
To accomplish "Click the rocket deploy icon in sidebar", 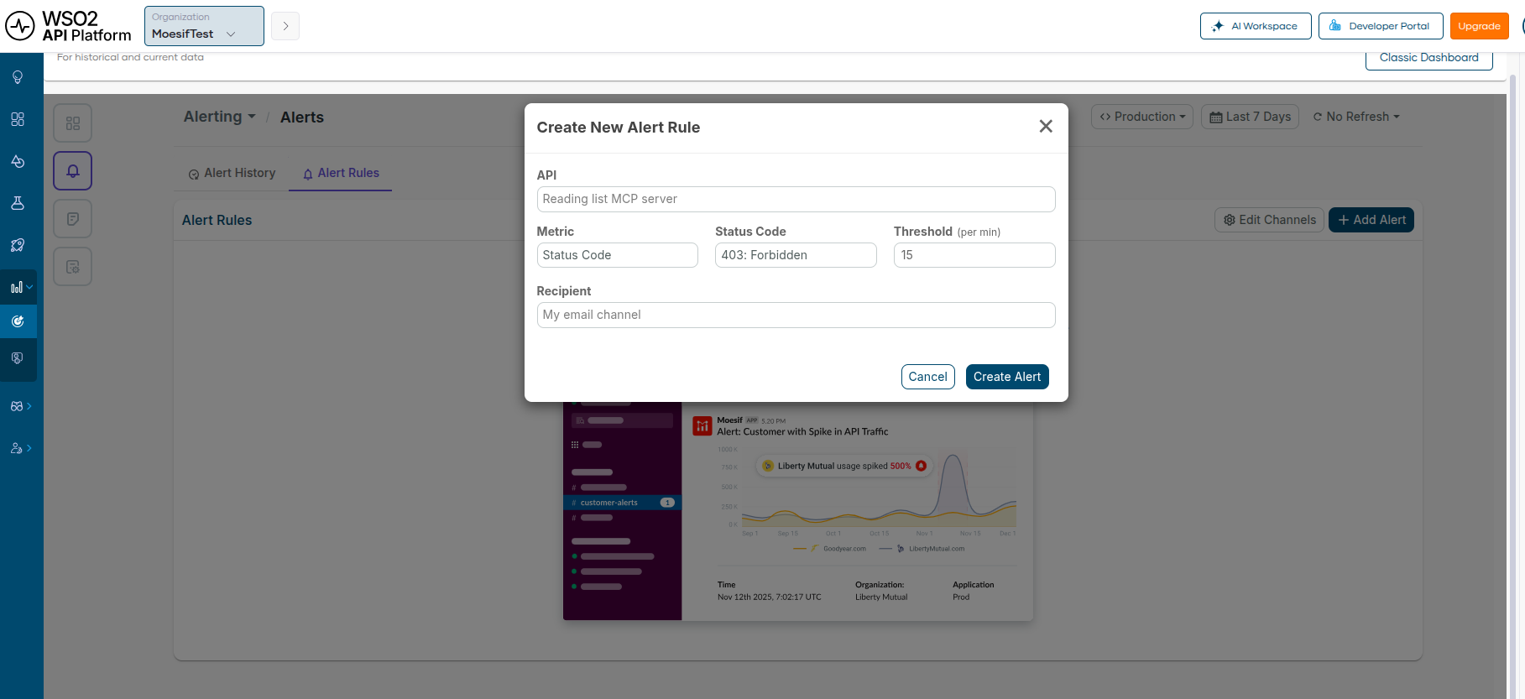I will pos(18,245).
